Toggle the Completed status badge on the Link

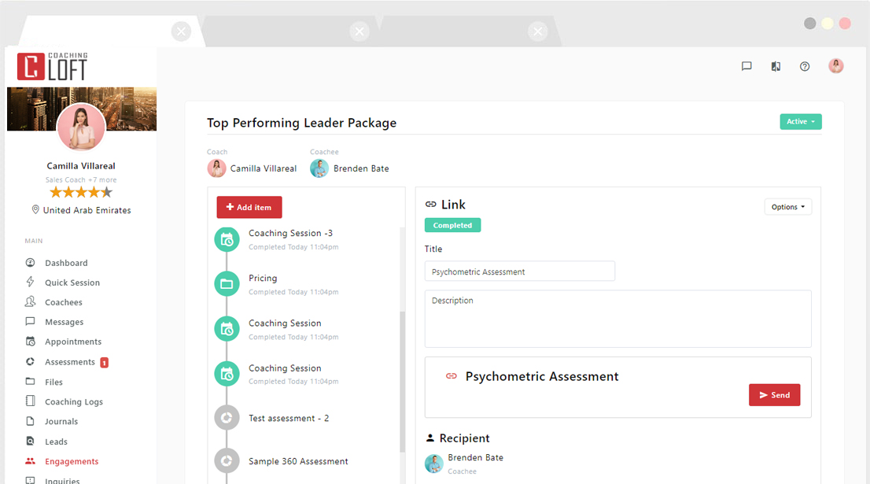pos(452,224)
